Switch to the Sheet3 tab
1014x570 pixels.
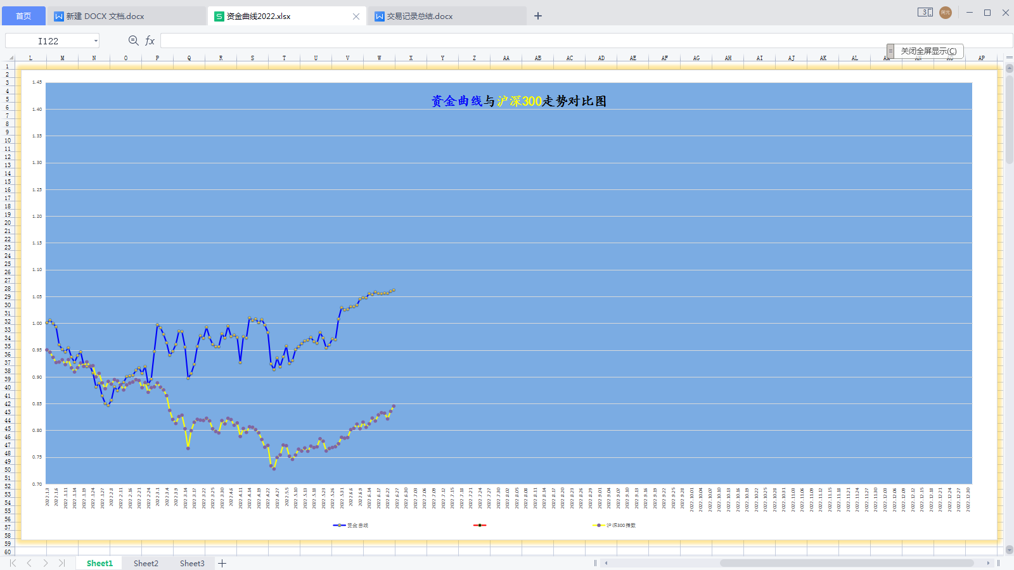191,562
